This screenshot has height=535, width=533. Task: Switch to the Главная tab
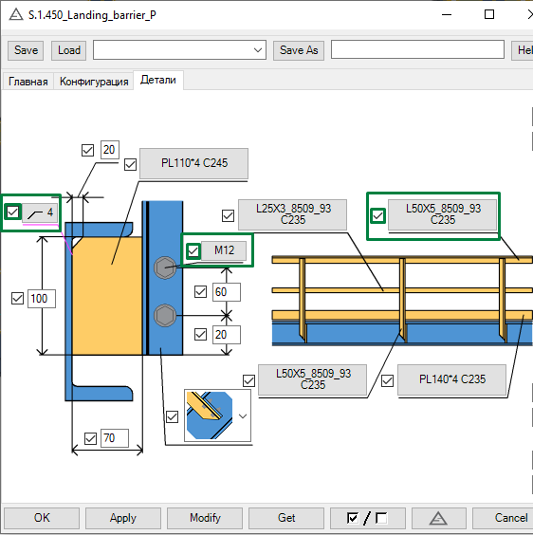(x=28, y=82)
